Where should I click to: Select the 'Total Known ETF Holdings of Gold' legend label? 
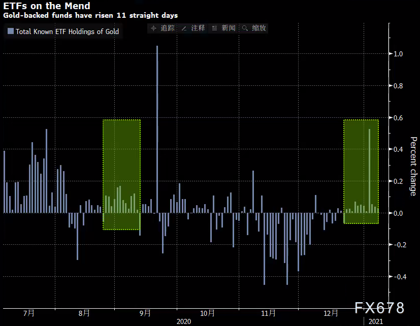67,31
